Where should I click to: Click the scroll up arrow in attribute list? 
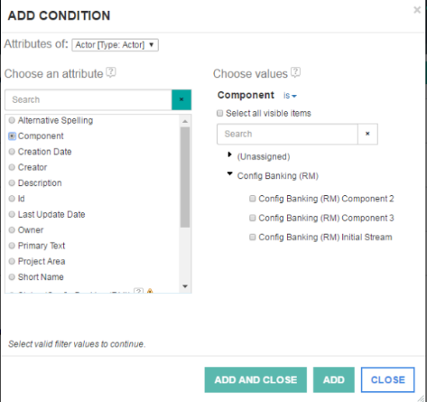(185, 121)
